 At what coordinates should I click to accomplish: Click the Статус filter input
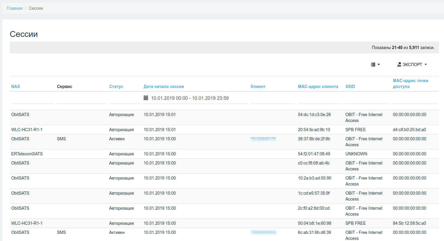coord(125,99)
